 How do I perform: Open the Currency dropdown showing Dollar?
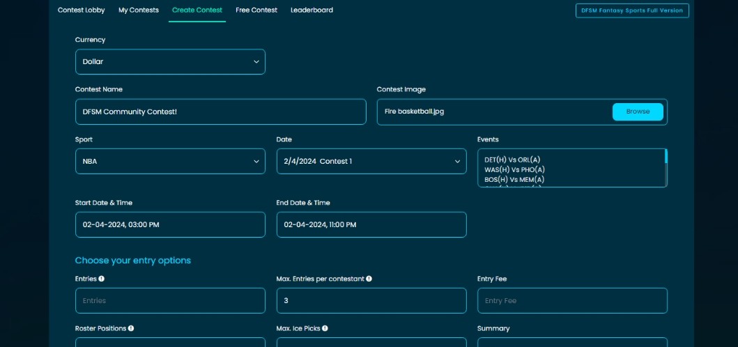click(x=170, y=62)
